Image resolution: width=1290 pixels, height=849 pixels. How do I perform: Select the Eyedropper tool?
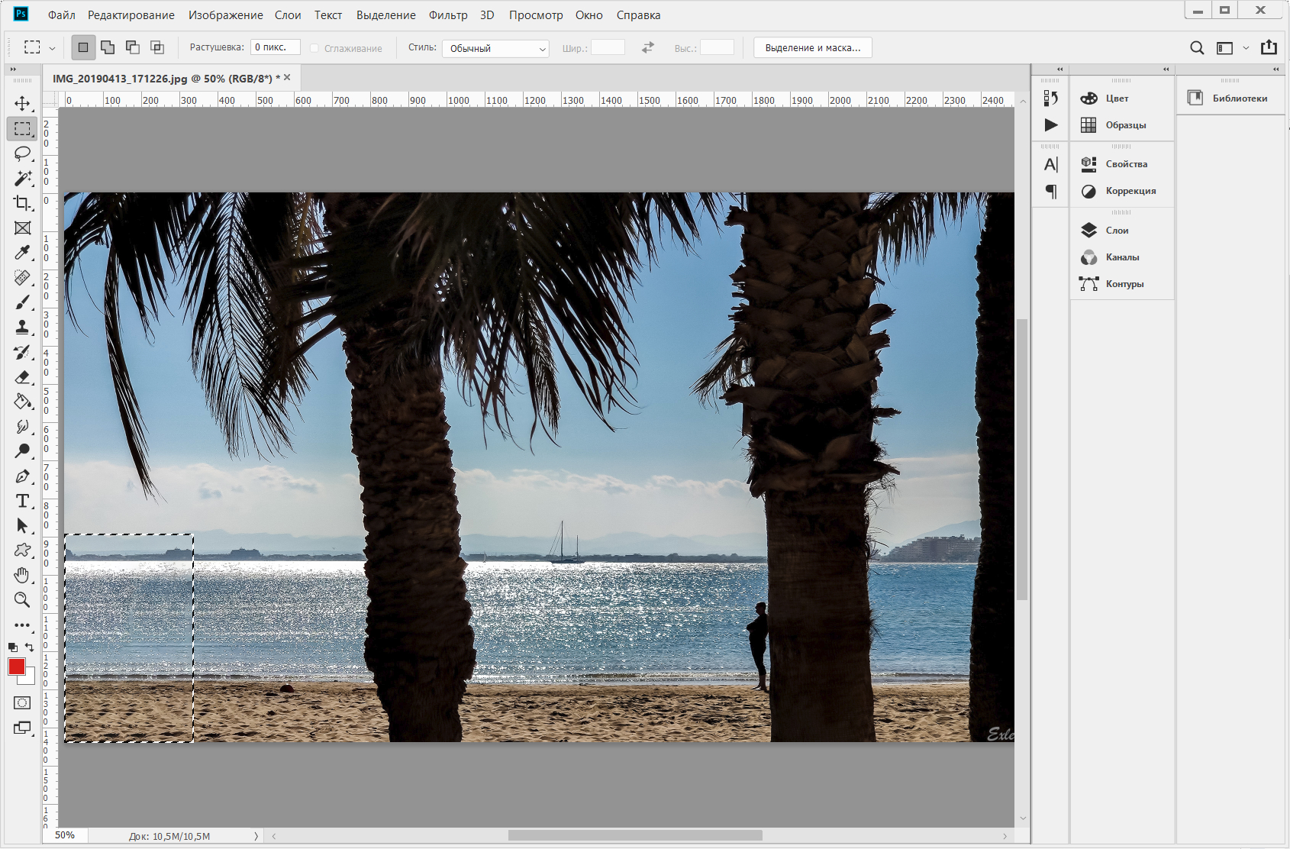22,253
